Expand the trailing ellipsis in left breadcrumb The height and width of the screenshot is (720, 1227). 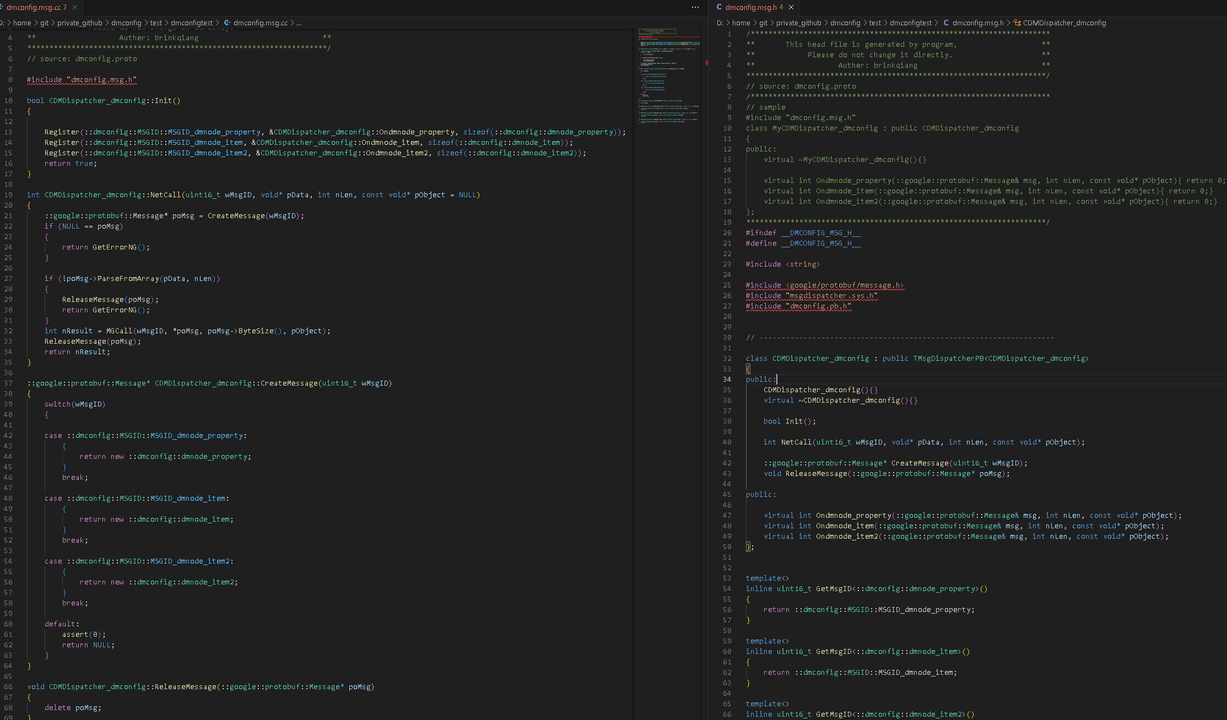[x=299, y=23]
